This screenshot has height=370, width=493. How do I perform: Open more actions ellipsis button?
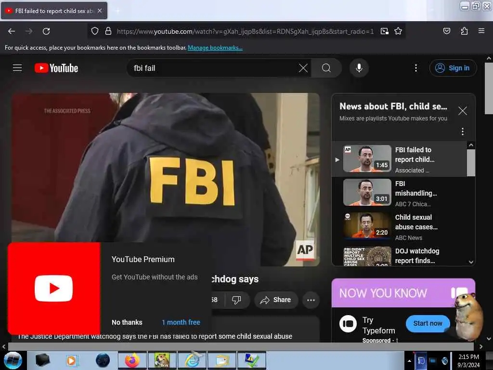point(311,300)
